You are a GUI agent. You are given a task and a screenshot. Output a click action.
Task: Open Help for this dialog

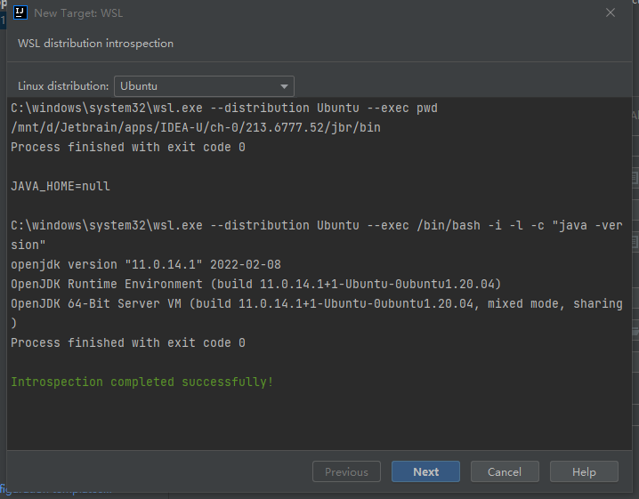584,471
